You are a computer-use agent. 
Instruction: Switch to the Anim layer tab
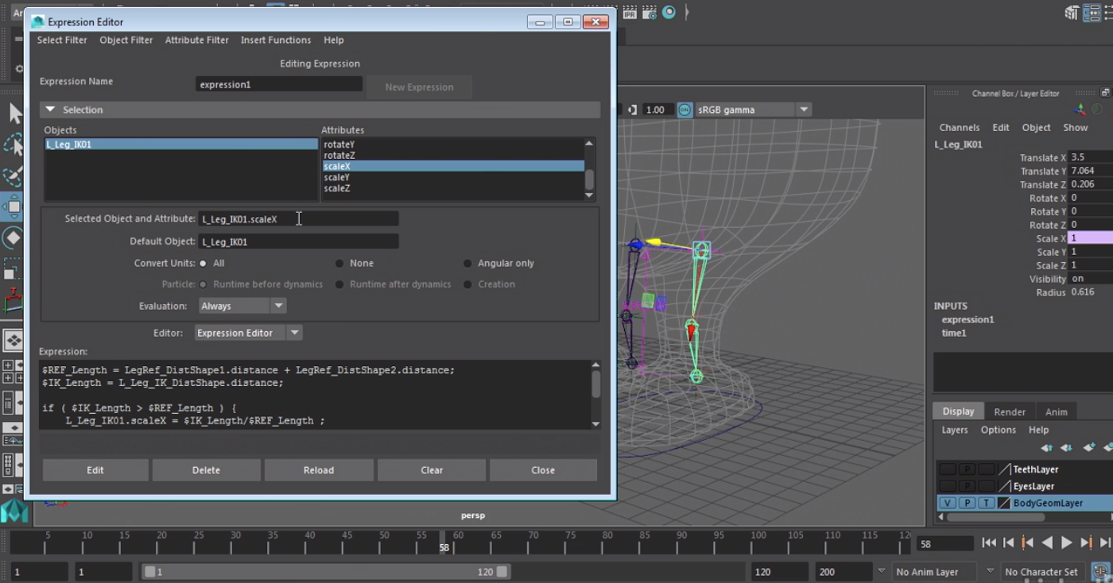[x=1056, y=411]
